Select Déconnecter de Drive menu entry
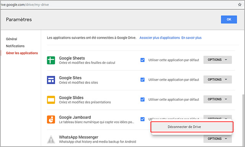This screenshot has height=147, width=245. [x=192, y=127]
